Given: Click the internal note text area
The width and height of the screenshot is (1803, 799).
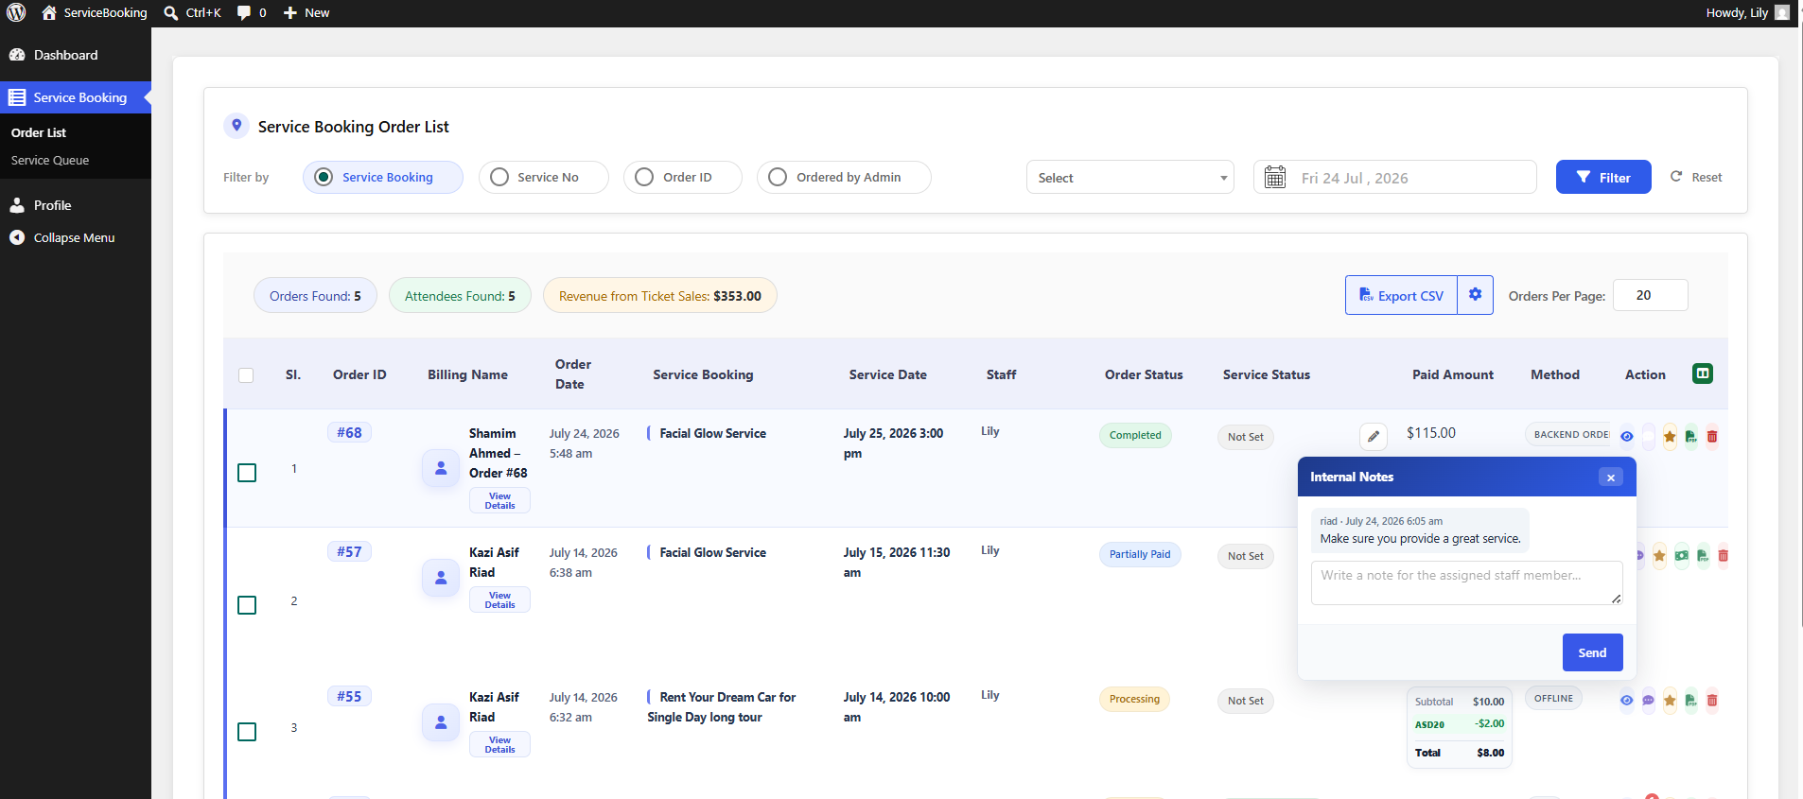Looking at the screenshot, I should tap(1467, 582).
